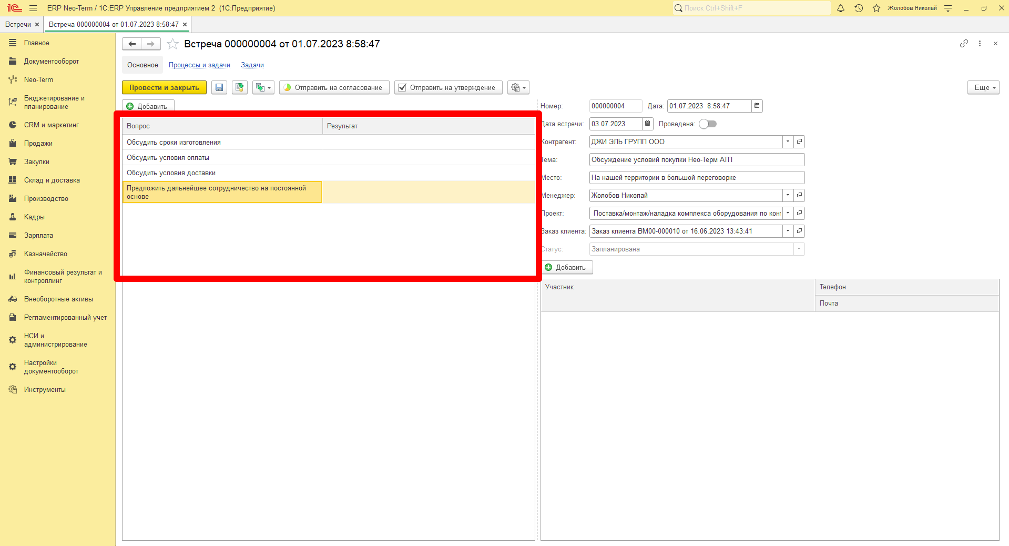Screen dimensions: 1009x546
Task: Click the search field in the title bar
Action: [x=751, y=8]
